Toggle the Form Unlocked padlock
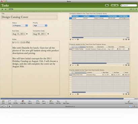 (x=129, y=102)
